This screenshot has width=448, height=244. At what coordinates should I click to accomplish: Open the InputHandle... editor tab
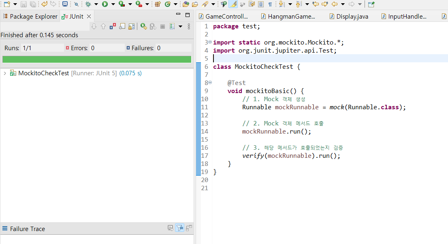[404, 17]
